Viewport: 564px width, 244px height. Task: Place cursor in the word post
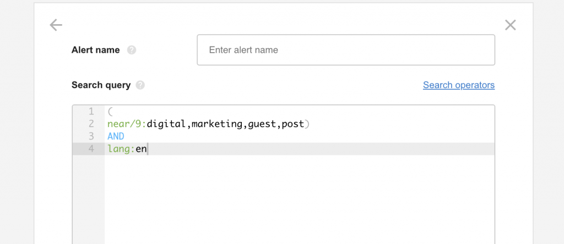coord(292,124)
